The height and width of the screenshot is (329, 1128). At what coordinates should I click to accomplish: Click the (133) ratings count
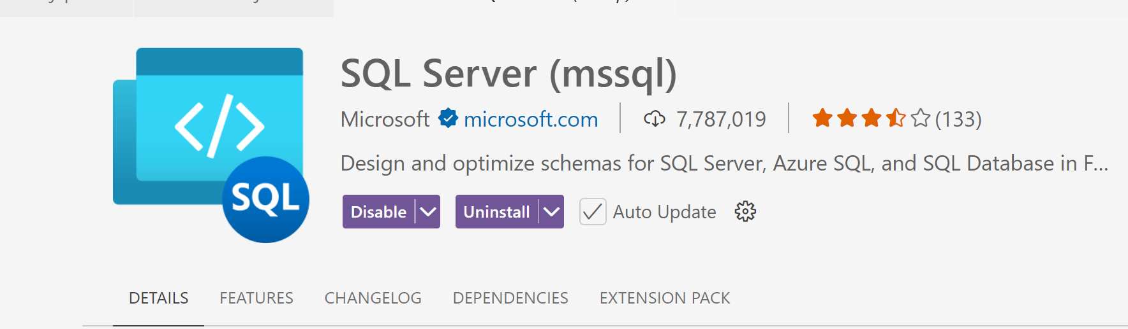pyautogui.click(x=958, y=119)
